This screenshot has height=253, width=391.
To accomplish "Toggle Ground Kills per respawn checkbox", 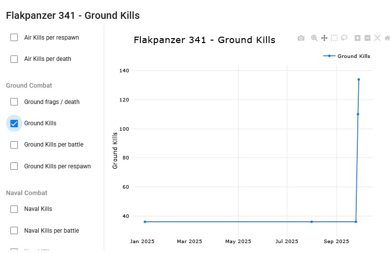I will [x=14, y=166].
